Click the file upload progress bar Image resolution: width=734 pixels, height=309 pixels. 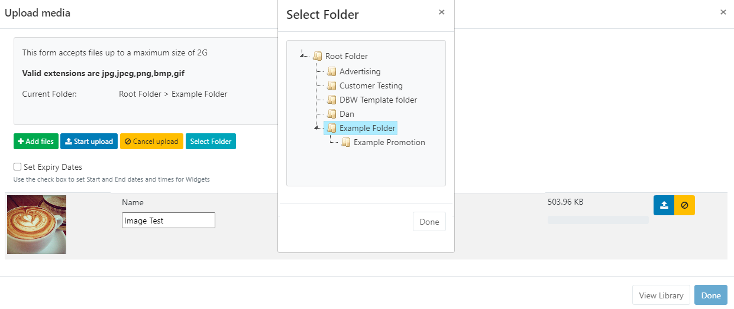point(598,220)
